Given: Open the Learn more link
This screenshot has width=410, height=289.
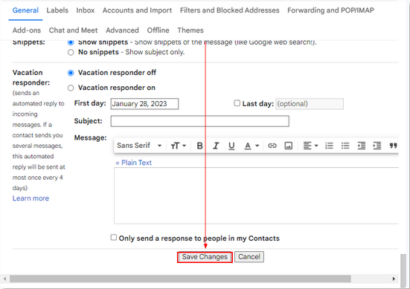Looking at the screenshot, I should click(x=31, y=198).
